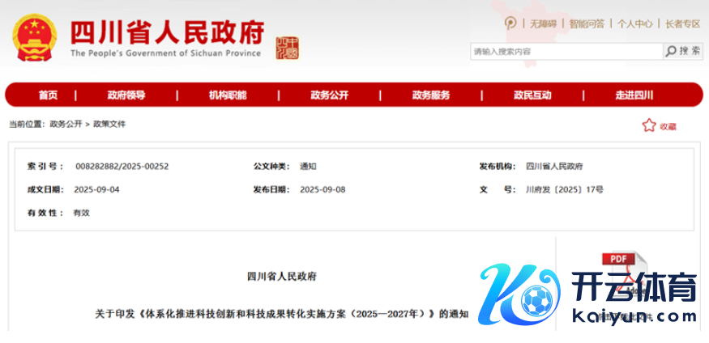The width and height of the screenshot is (709, 343).
Task: Open 智能问答 smart Q&A link
Action: (x=587, y=24)
